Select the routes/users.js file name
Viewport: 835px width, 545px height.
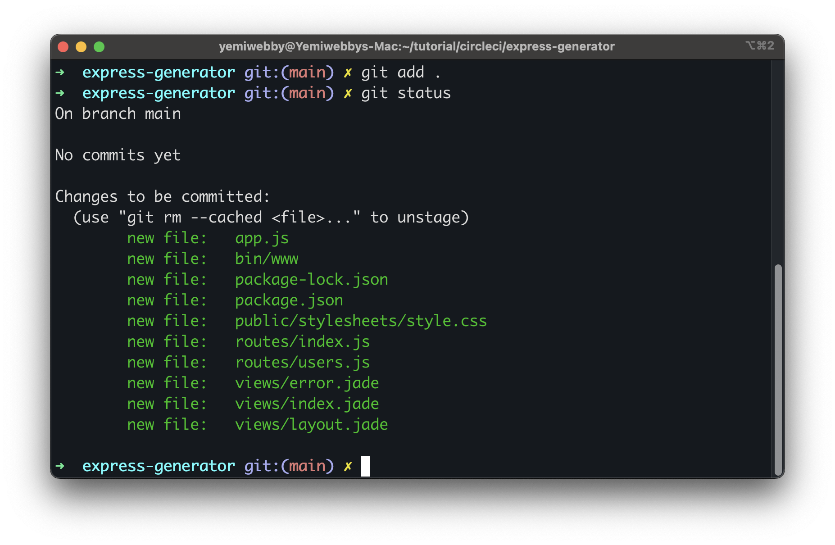(302, 362)
